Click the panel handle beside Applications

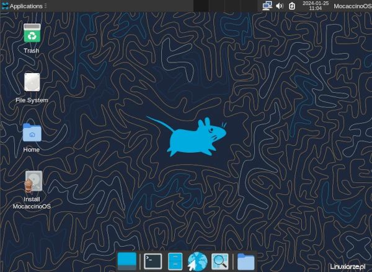tap(45, 6)
